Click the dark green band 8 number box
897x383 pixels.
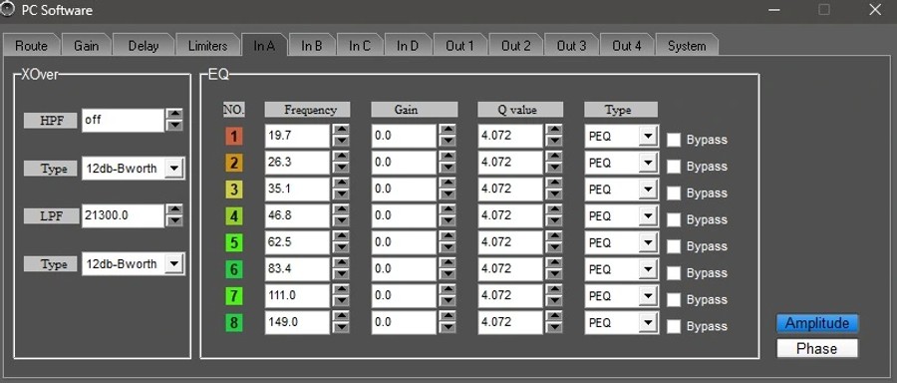tap(234, 323)
